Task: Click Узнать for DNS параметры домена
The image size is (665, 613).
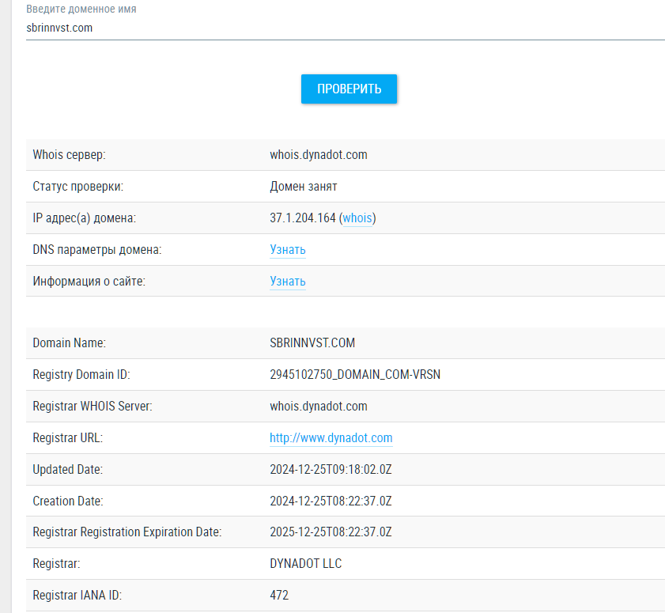Action: tap(288, 250)
